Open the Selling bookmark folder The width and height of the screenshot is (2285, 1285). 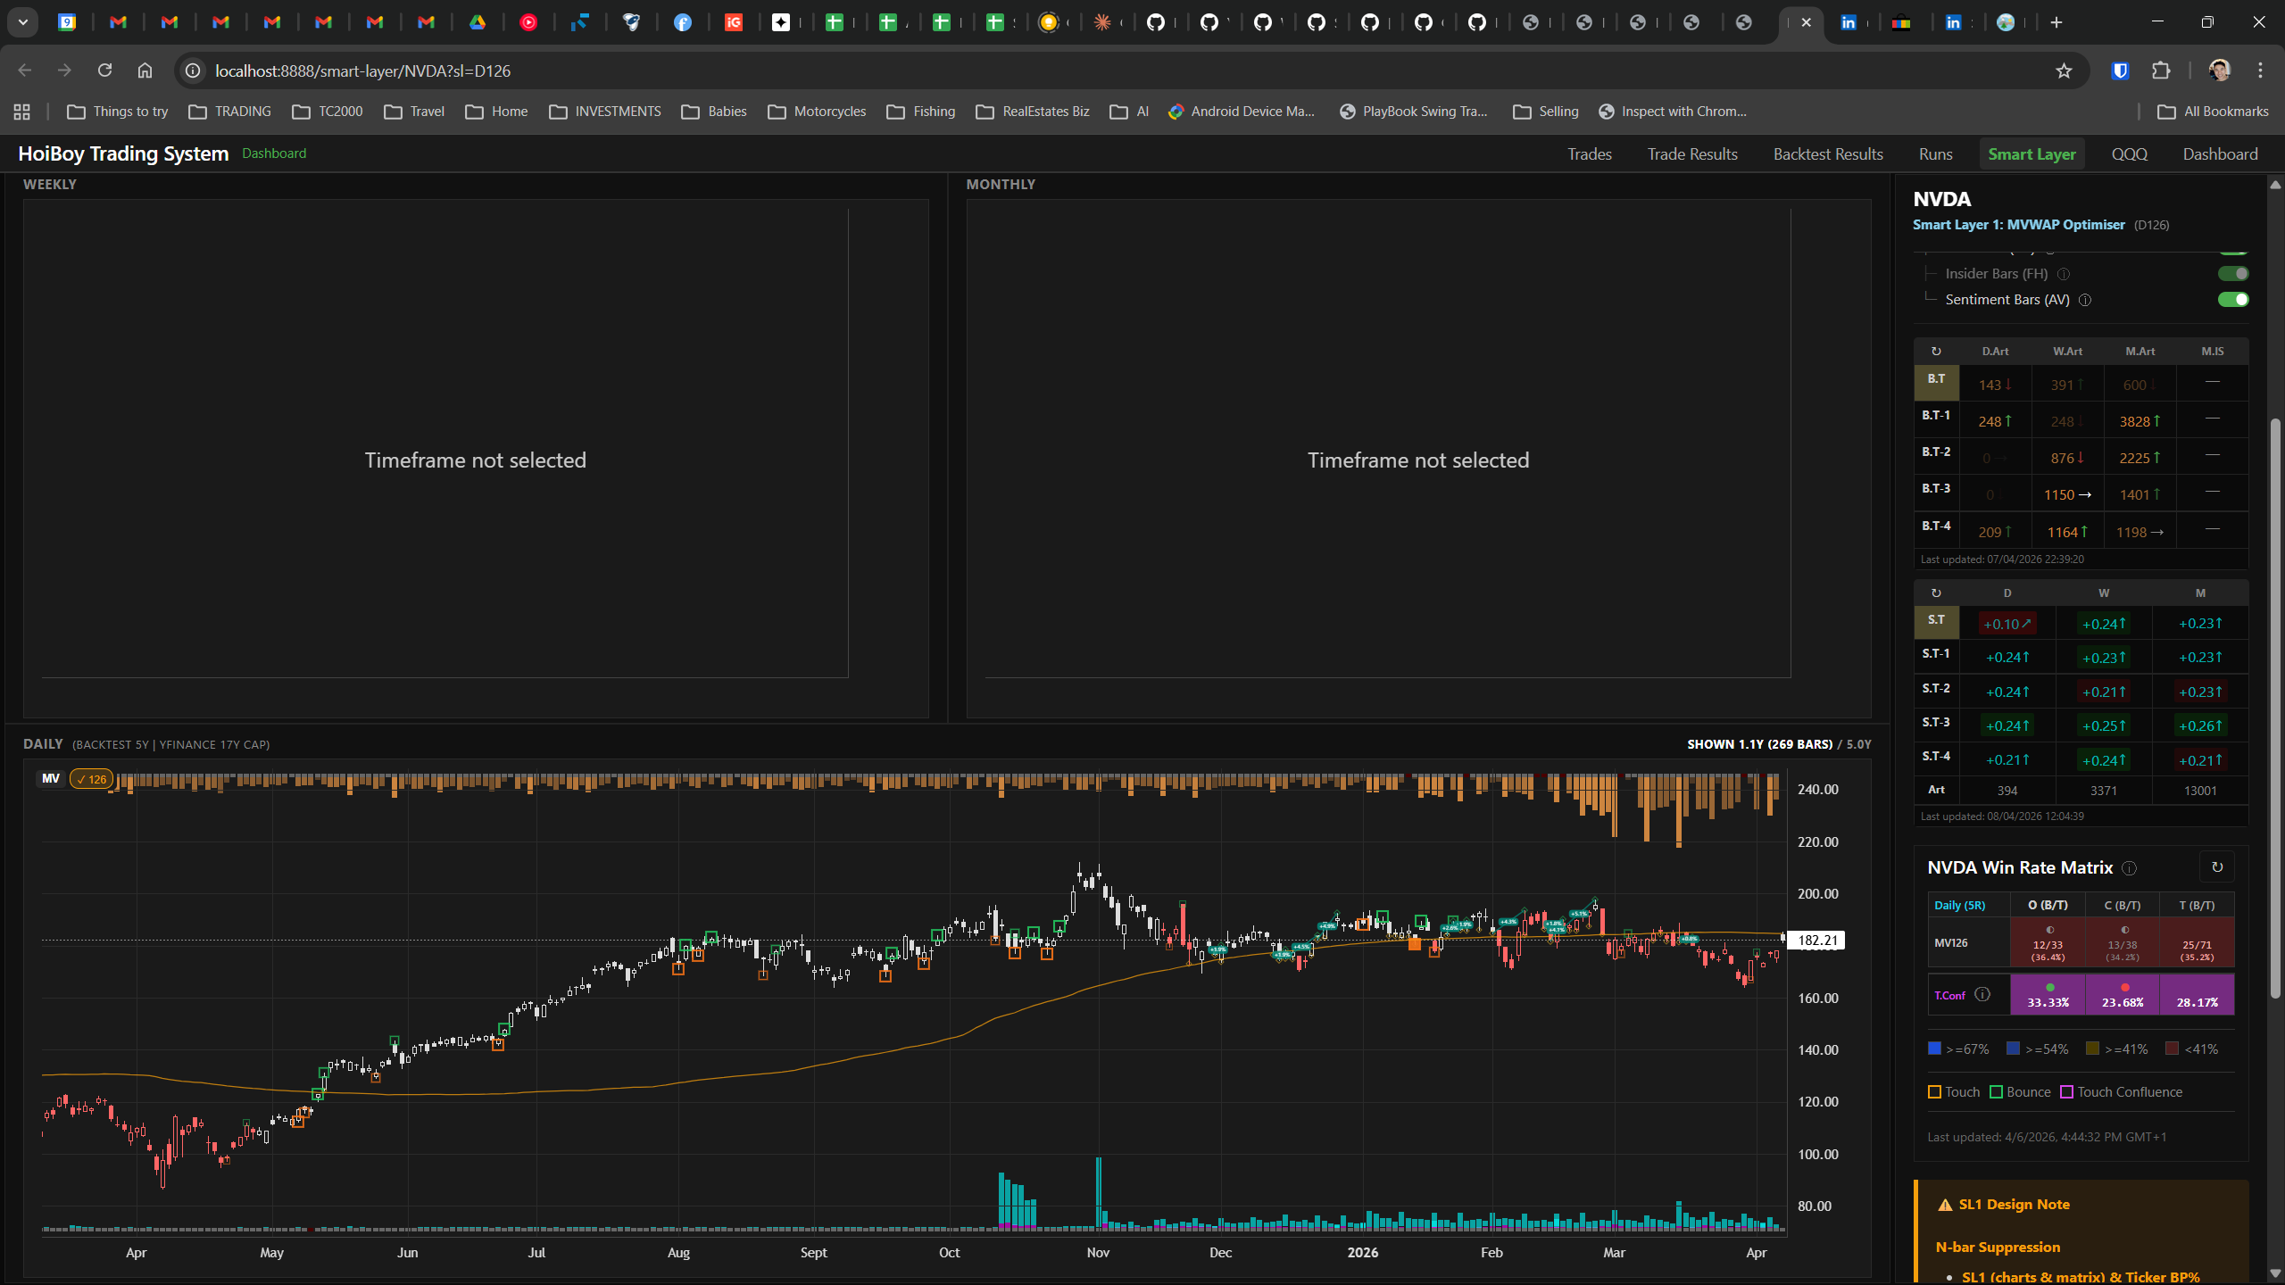(1546, 112)
